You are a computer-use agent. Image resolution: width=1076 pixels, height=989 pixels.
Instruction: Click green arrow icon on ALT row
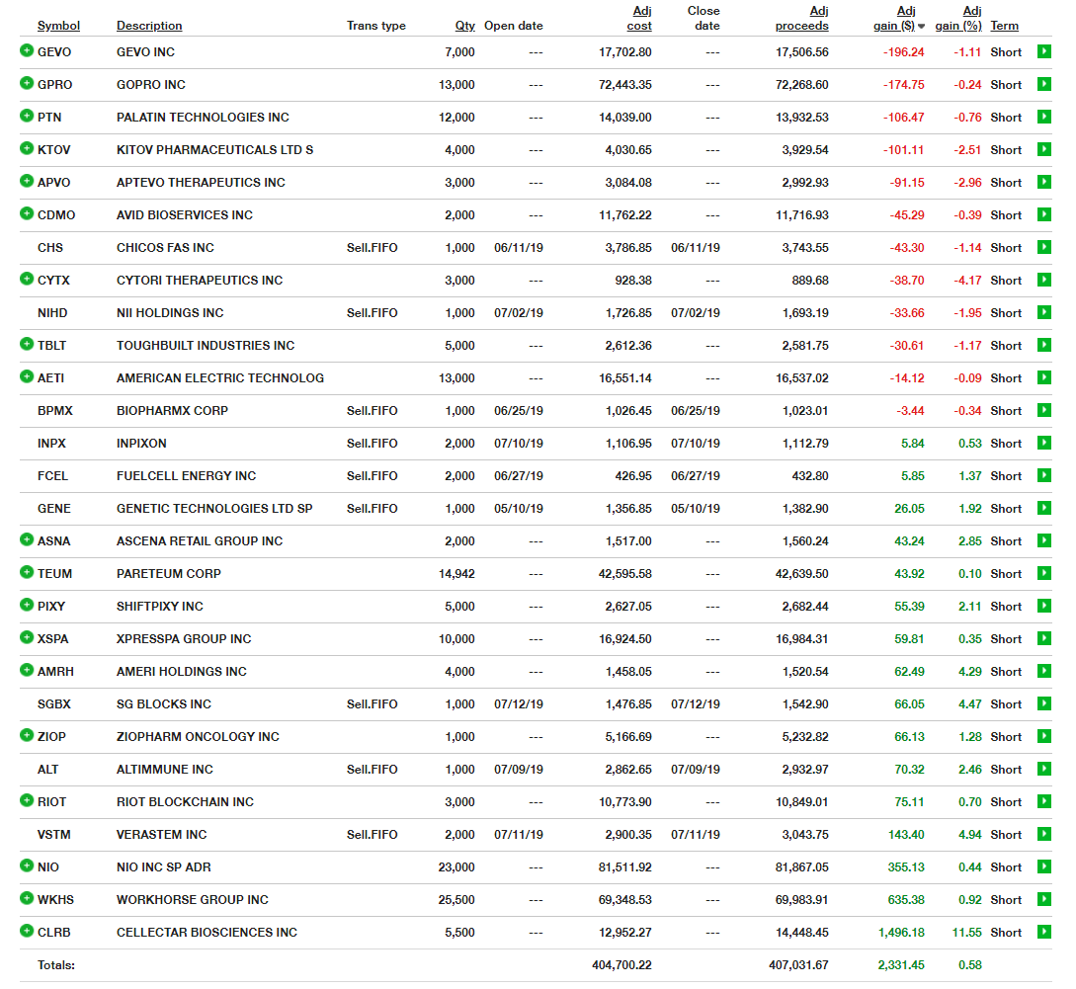1044,769
